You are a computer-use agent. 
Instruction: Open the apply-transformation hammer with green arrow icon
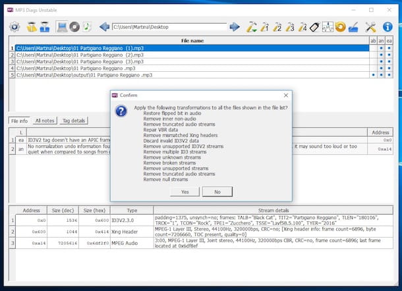click(x=252, y=27)
